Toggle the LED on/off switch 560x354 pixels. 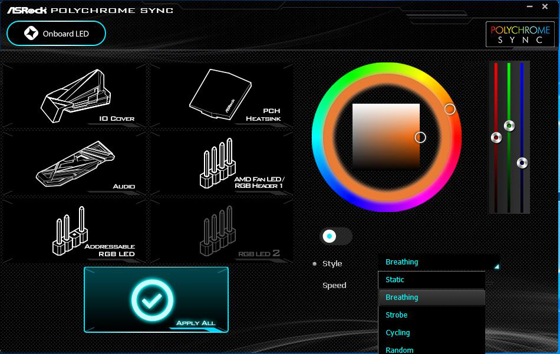click(336, 236)
